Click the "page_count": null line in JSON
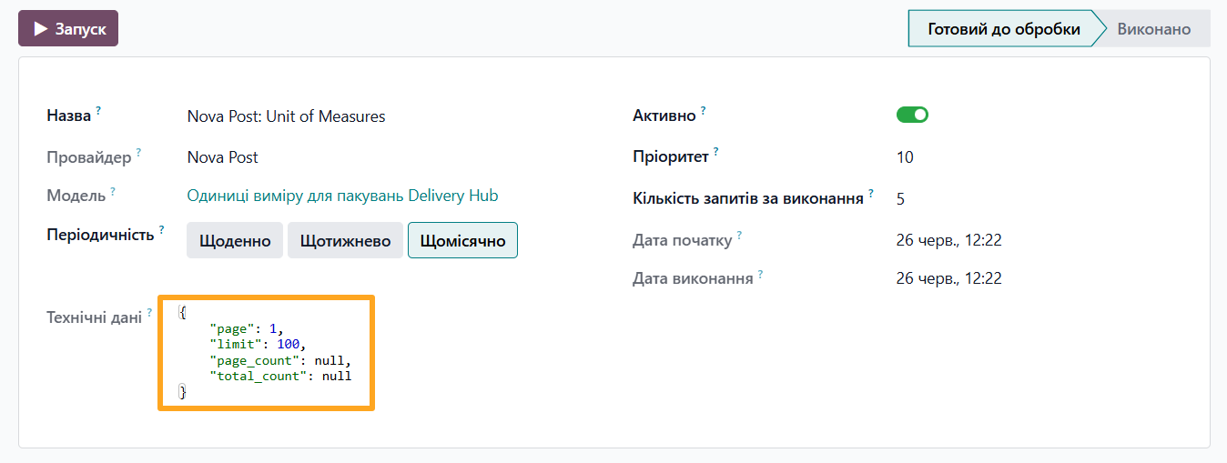Viewport: 1227px width, 463px height. [x=279, y=360]
